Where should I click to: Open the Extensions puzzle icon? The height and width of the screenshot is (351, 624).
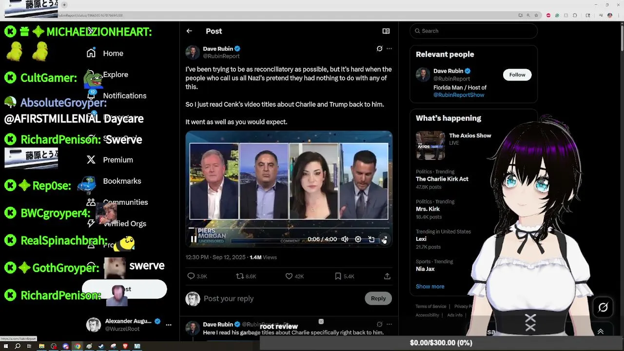coord(575,15)
